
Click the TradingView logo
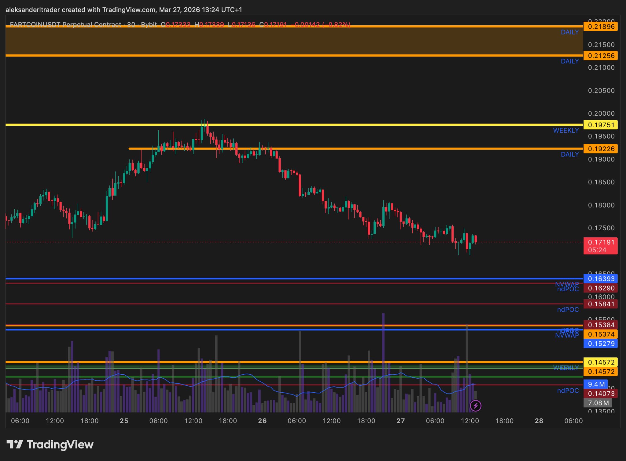click(50, 445)
